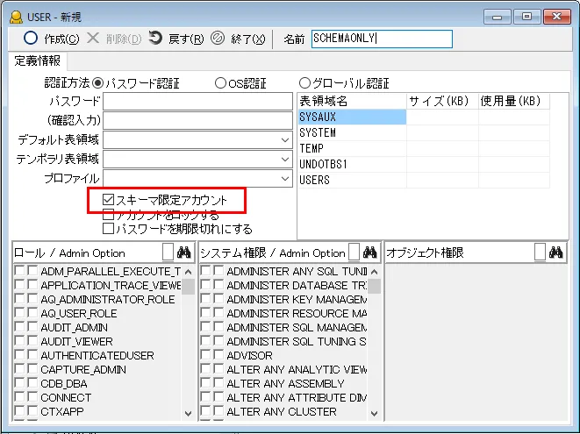Check first box for ADVISOR privilege
Viewport: 580px width, 434px height.
pos(205,355)
